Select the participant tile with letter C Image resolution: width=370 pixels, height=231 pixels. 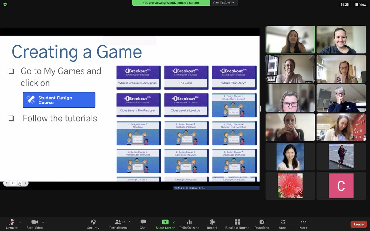pos(341,186)
